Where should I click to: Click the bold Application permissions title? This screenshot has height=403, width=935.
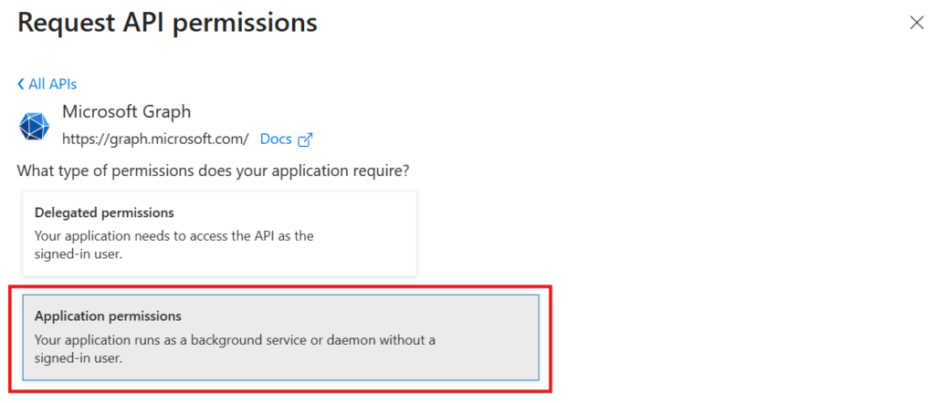pos(108,316)
